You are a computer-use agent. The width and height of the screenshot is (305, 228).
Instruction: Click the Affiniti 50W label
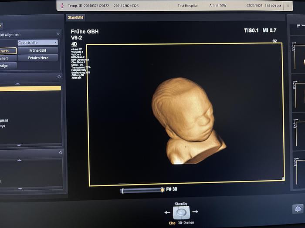[x=218, y=5]
